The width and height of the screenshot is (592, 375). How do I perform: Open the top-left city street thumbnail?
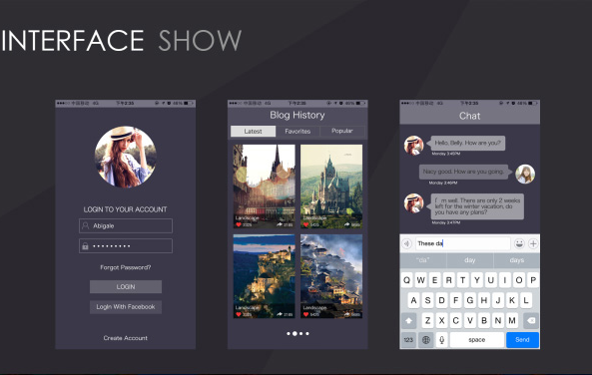click(x=264, y=187)
